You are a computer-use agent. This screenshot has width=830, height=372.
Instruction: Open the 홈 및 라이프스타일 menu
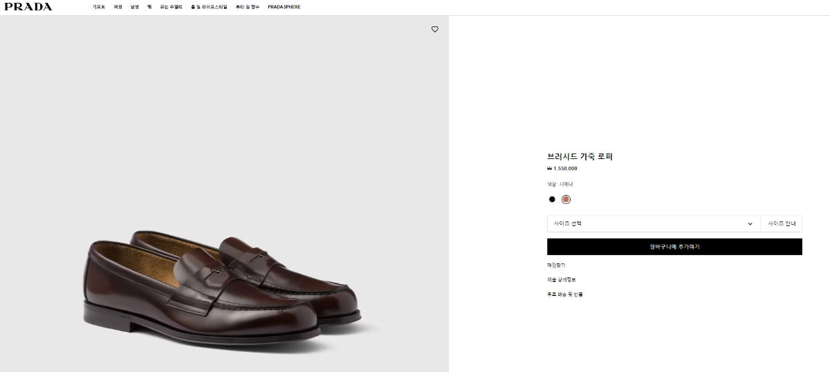(x=209, y=7)
